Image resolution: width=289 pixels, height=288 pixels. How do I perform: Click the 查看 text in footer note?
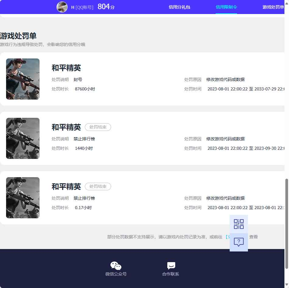tap(253, 237)
